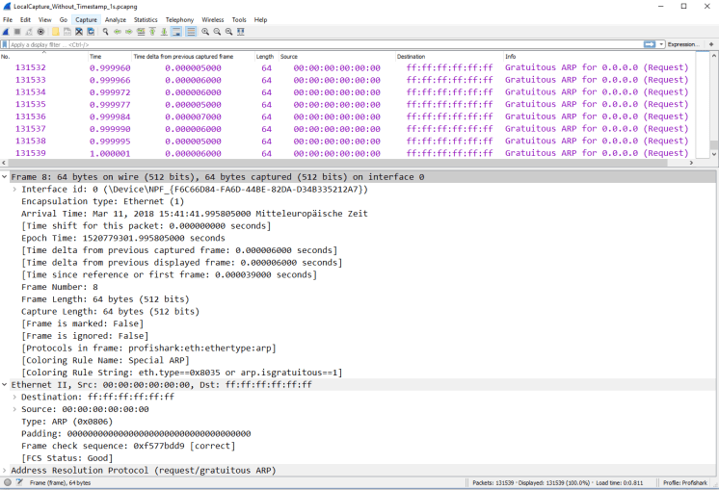
Task: Sort by the Length column header
Action: pyautogui.click(x=266, y=57)
